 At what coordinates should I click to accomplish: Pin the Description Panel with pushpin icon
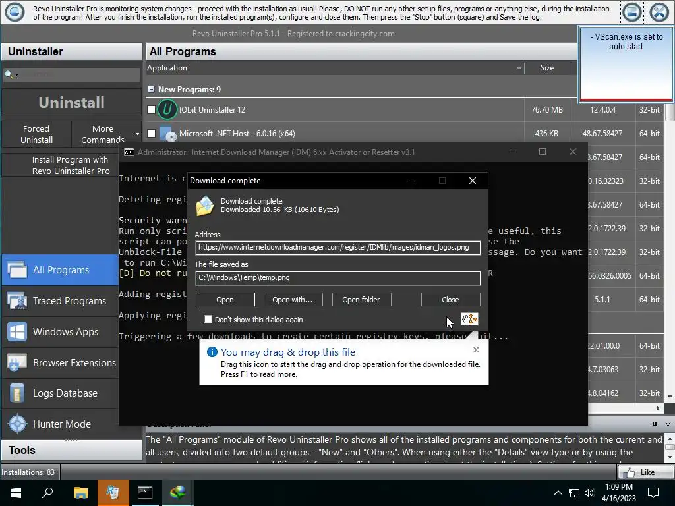click(655, 424)
